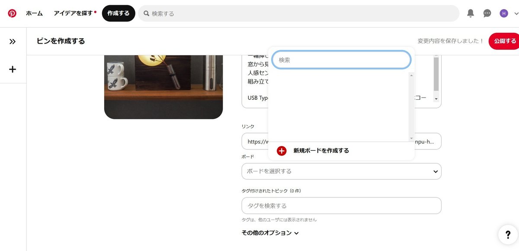Screen dimensions: 519x251
Task: Expand the account menu chevron
Action: click(x=516, y=13)
